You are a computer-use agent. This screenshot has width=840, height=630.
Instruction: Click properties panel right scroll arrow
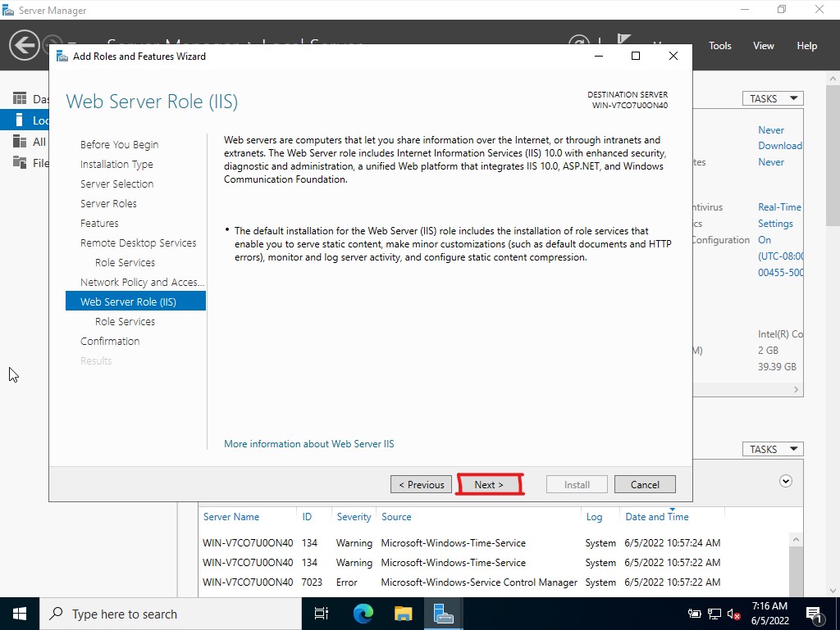point(796,389)
